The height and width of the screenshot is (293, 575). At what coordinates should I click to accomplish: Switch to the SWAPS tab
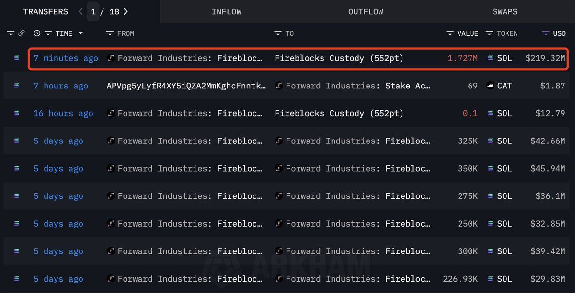505,11
